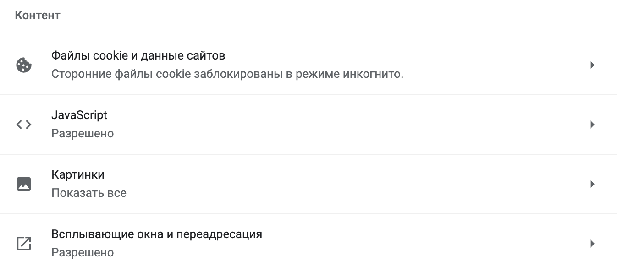Image resolution: width=617 pixels, height=272 pixels.
Task: Click the pop-up external window icon
Action: [x=23, y=244]
